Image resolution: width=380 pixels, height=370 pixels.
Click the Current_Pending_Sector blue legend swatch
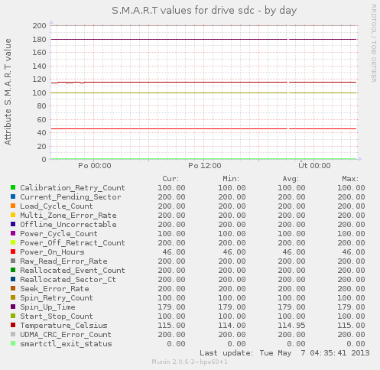pyautogui.click(x=13, y=196)
